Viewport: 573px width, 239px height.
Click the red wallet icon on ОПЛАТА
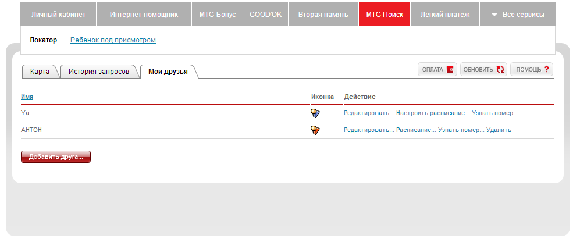(450, 69)
